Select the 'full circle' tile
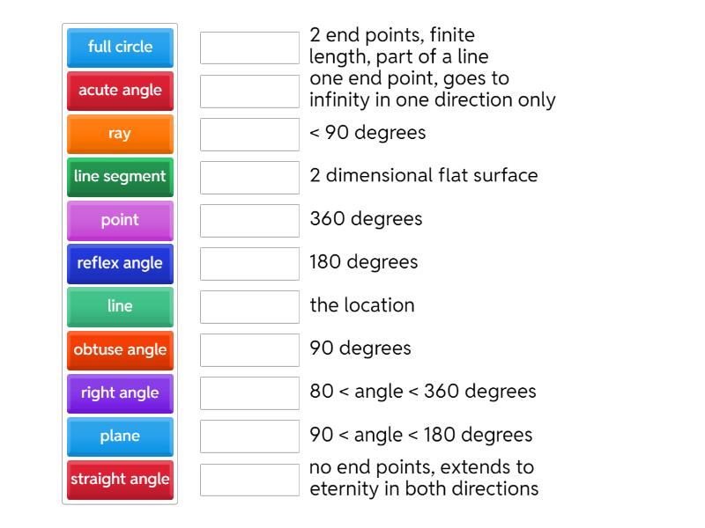The image size is (705, 528). [x=120, y=48]
